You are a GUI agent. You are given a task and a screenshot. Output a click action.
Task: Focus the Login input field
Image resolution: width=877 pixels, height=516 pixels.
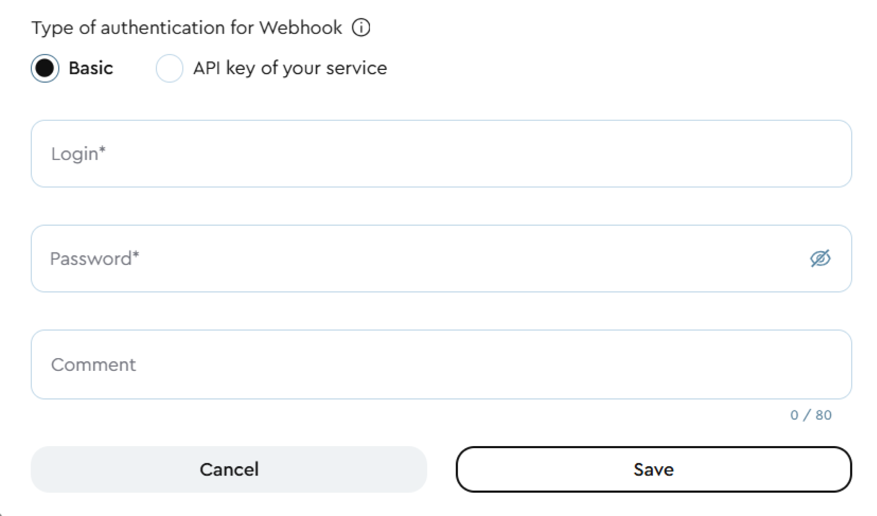coord(441,154)
